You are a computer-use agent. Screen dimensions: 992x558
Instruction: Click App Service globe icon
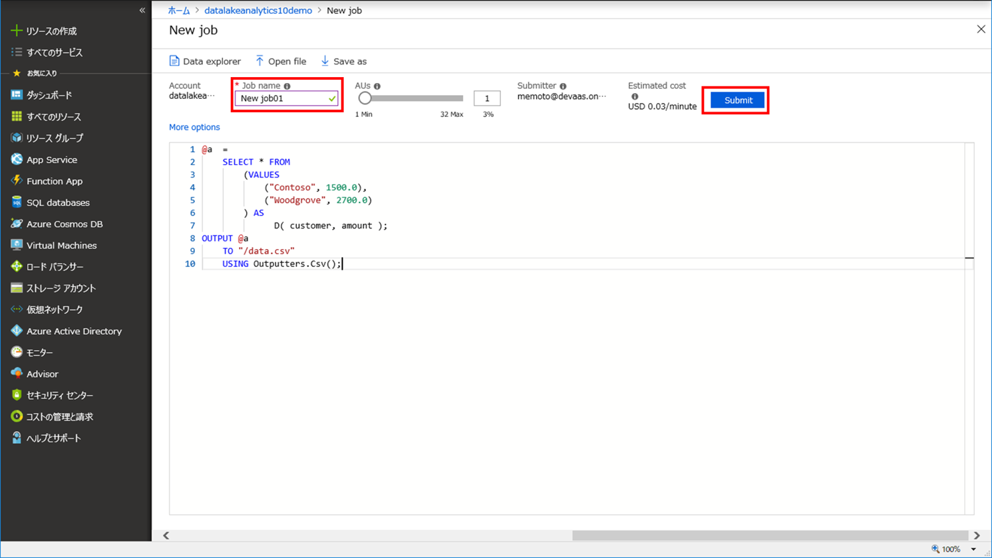17,159
